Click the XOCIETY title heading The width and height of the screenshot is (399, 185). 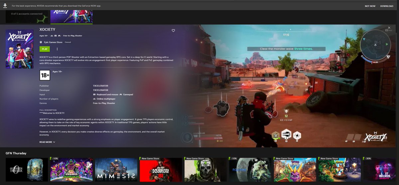tap(47, 30)
